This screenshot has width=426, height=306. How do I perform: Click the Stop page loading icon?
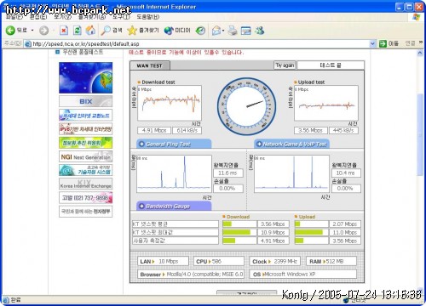point(64,30)
